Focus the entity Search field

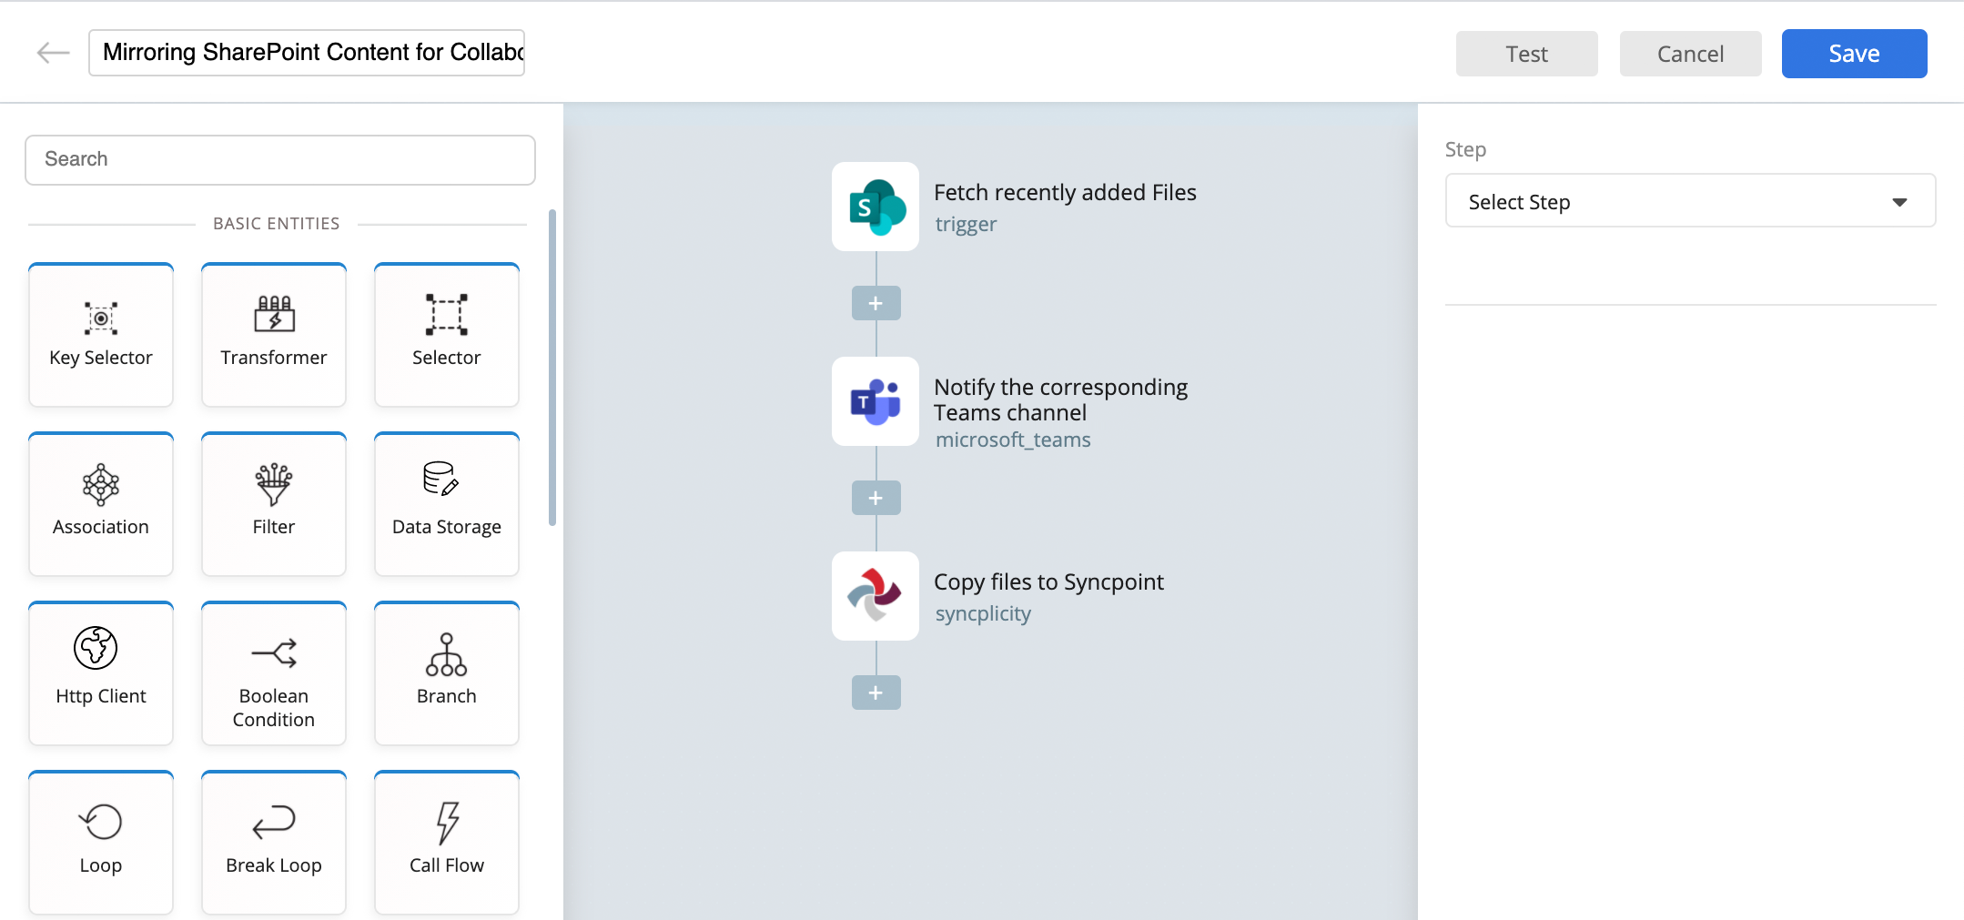(x=280, y=160)
